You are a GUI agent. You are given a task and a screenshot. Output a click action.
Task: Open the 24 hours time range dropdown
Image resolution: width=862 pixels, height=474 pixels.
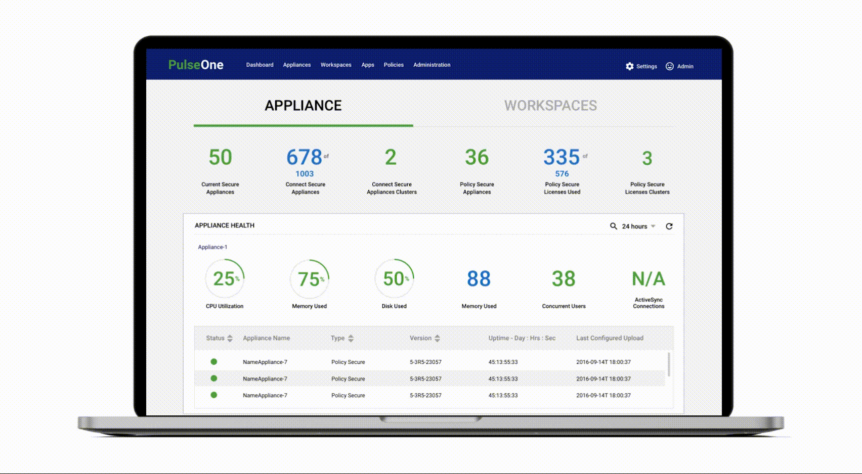click(x=638, y=226)
